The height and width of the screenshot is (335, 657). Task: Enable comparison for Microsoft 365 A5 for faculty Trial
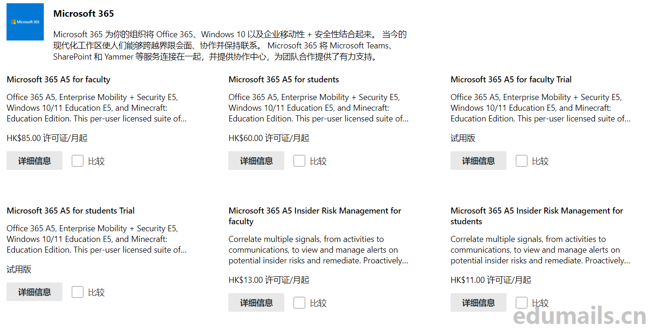point(521,161)
